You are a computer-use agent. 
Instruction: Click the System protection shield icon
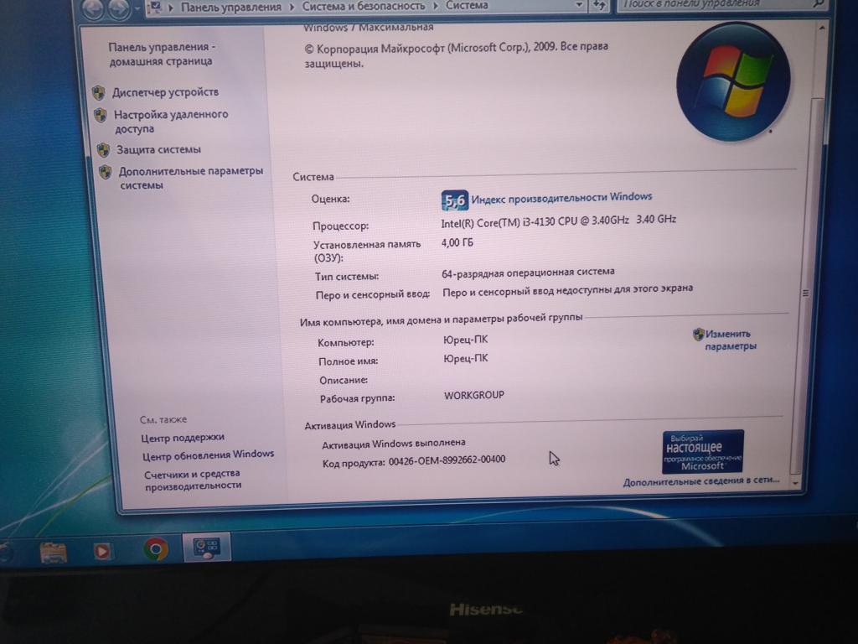point(103,149)
